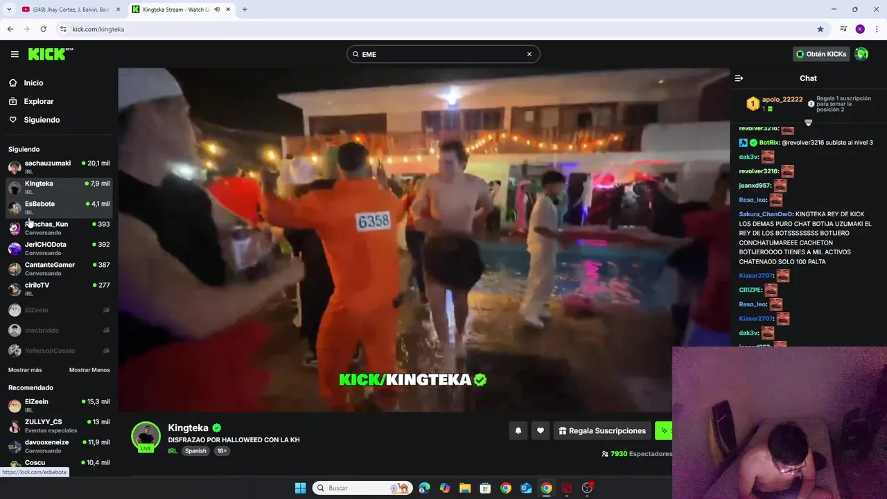Click the IRL category link
The height and width of the screenshot is (499, 887).
(173, 450)
